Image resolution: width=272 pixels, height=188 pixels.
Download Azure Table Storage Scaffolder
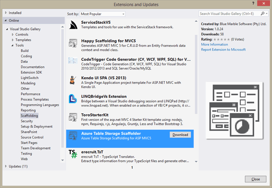(x=180, y=135)
